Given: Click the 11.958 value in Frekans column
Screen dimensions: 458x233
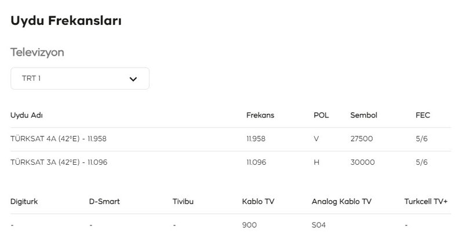Looking at the screenshot, I should point(256,139).
